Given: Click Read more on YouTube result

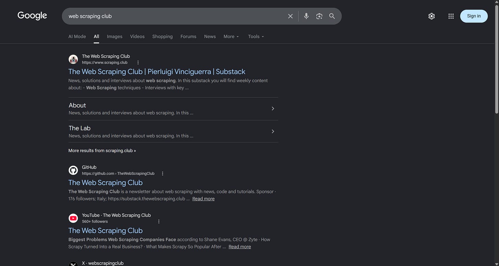Looking at the screenshot, I should 240,247.
